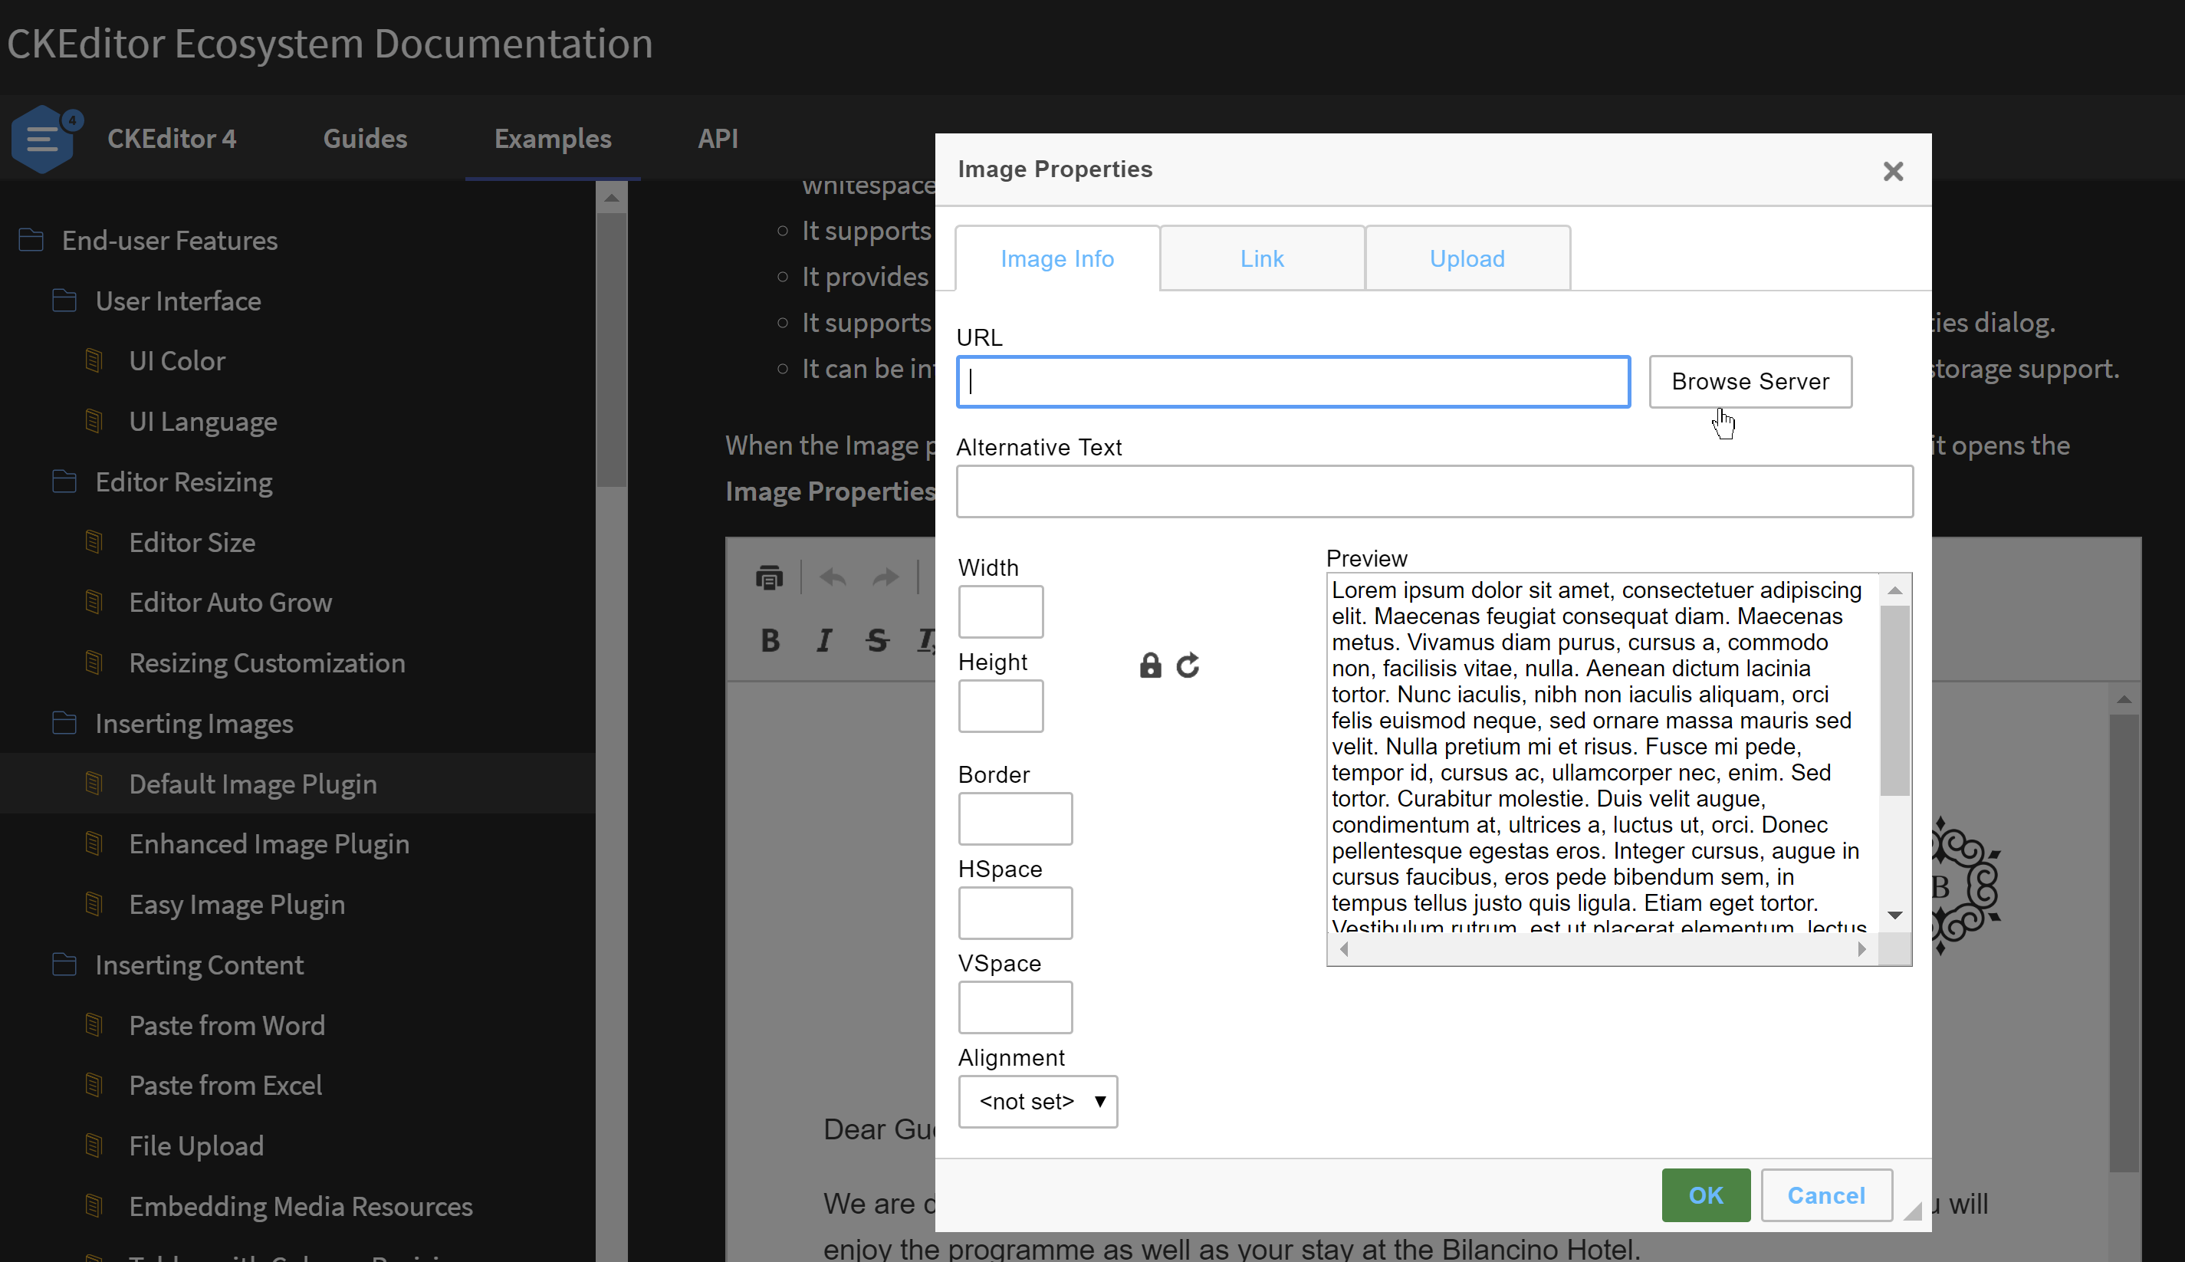The image size is (2185, 1262).
Task: Open the Alignment dropdown
Action: 1037,1101
